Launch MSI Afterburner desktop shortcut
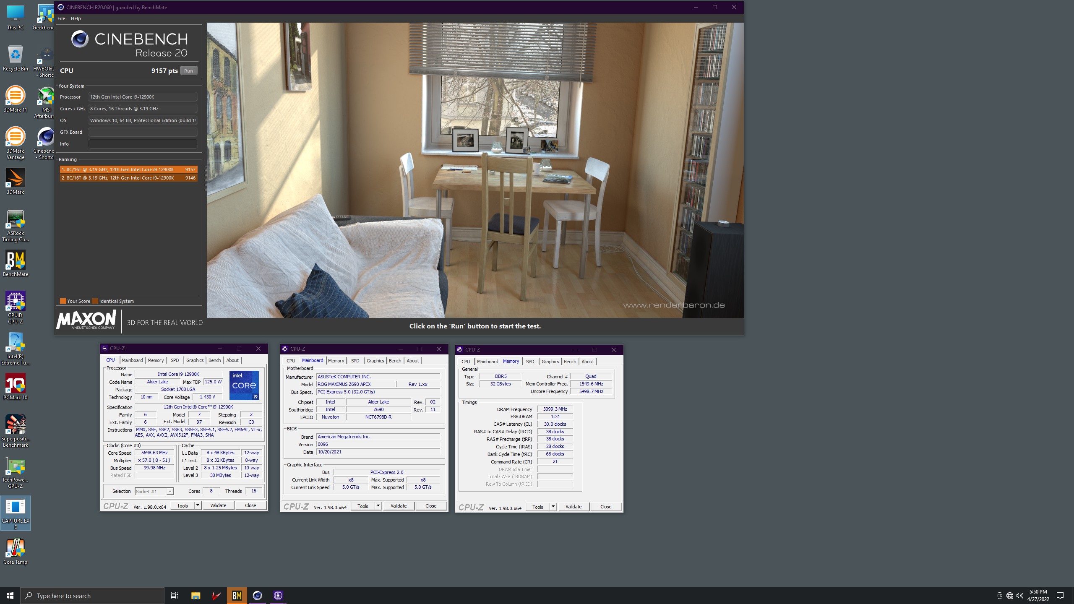Screen dimensions: 1074x604 click(x=44, y=103)
